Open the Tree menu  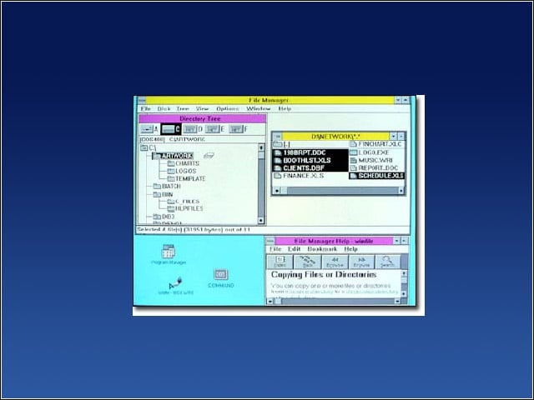(183, 109)
